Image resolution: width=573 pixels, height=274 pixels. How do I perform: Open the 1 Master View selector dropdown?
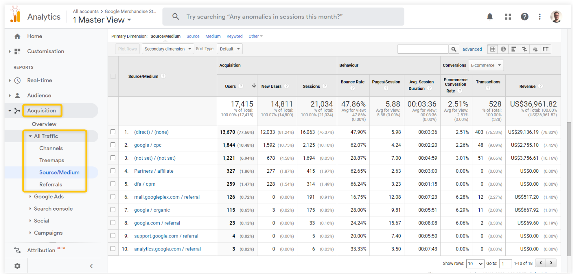tap(102, 20)
